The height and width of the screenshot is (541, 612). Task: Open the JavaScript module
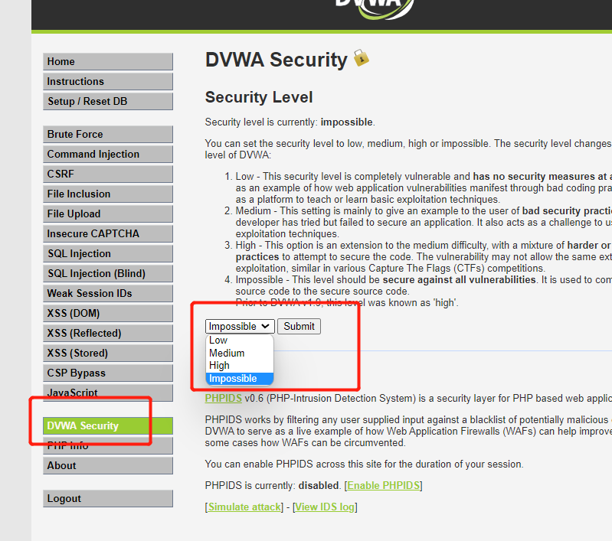[x=108, y=393]
